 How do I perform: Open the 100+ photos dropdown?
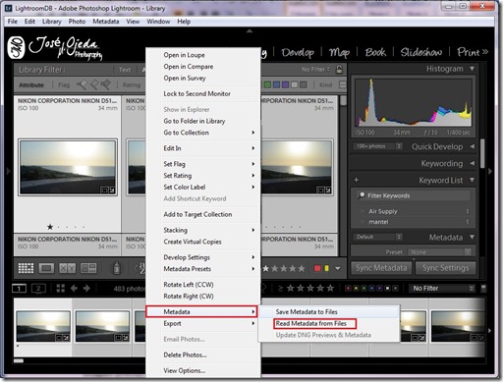(x=377, y=146)
